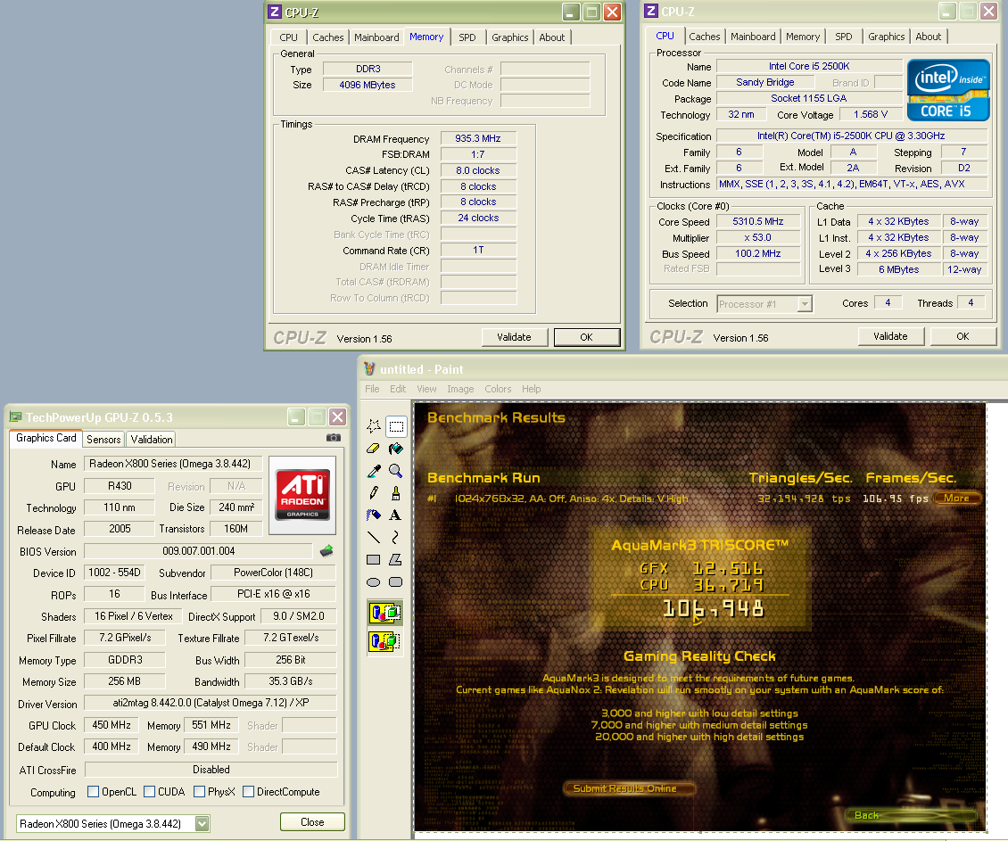Open the Memory tab in the right CPU-Z window

(803, 37)
